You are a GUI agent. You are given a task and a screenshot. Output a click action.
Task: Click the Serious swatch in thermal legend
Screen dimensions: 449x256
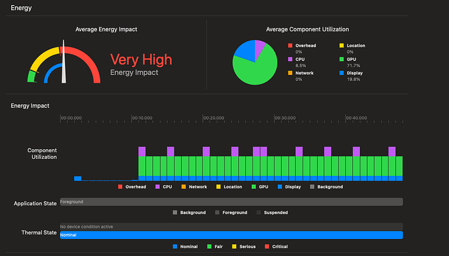click(x=234, y=246)
